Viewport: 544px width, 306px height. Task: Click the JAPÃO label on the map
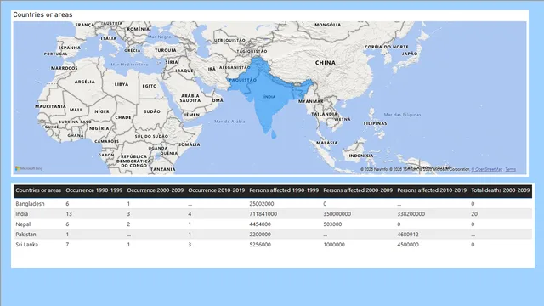pyautogui.click(x=410, y=54)
